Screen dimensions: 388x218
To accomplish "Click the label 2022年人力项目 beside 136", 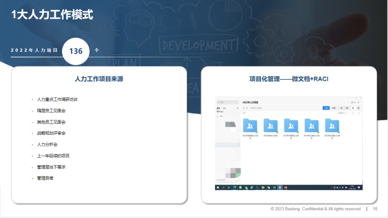I will 34,50.
